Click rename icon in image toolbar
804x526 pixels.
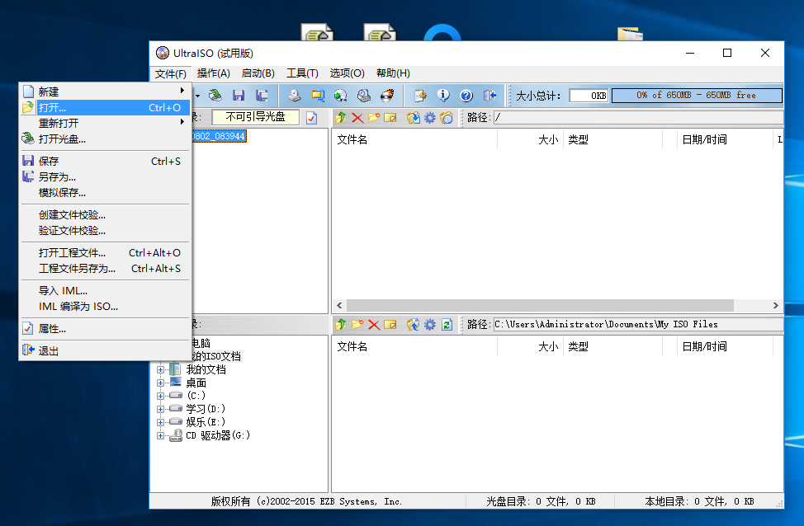coord(390,118)
